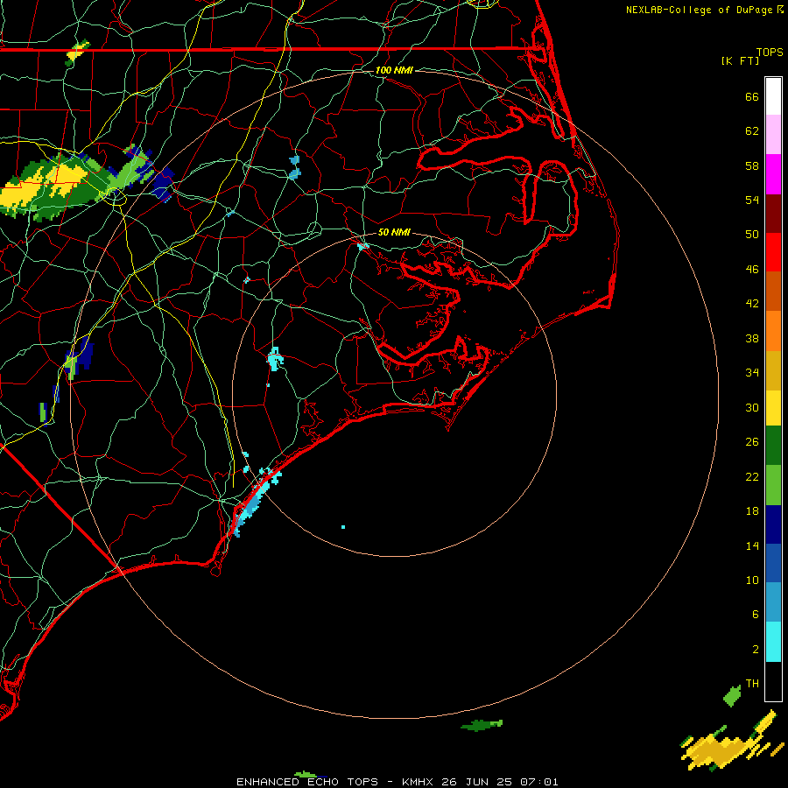Click the gold 34 kft legend swatch

773,370
